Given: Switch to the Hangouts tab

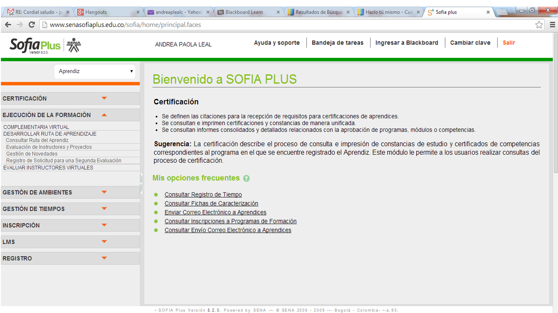Looking at the screenshot, I should 108,12.
